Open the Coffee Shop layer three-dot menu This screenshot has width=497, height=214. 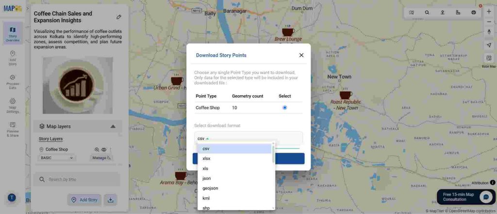coord(111,149)
